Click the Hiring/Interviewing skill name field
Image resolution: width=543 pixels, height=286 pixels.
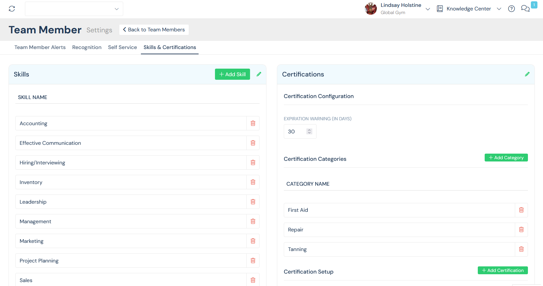131,162
